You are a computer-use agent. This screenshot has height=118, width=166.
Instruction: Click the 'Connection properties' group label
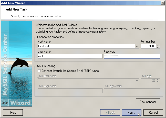pyautogui.click(x=50, y=37)
